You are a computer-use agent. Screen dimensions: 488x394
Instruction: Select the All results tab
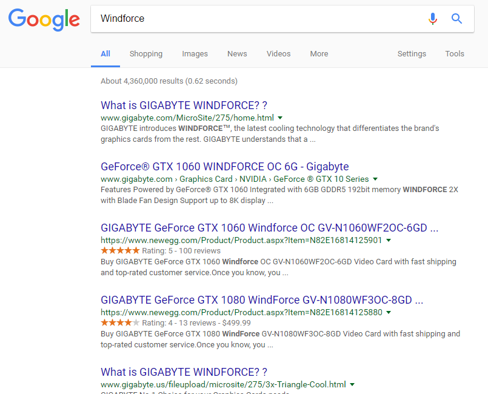pos(105,54)
